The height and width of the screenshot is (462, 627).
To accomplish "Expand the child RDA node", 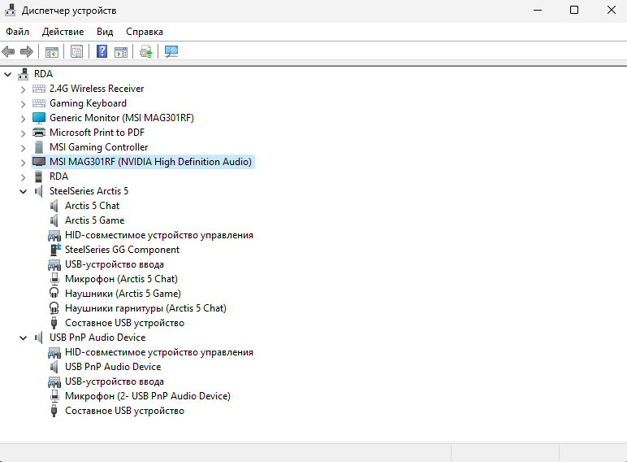I will point(24,177).
